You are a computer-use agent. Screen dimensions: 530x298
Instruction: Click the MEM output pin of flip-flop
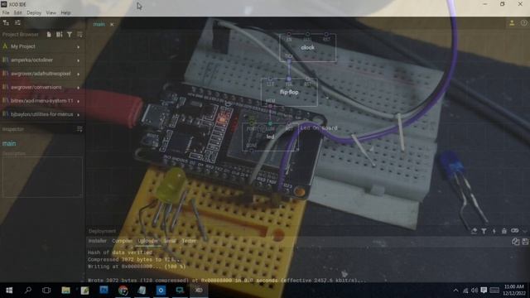click(x=271, y=105)
